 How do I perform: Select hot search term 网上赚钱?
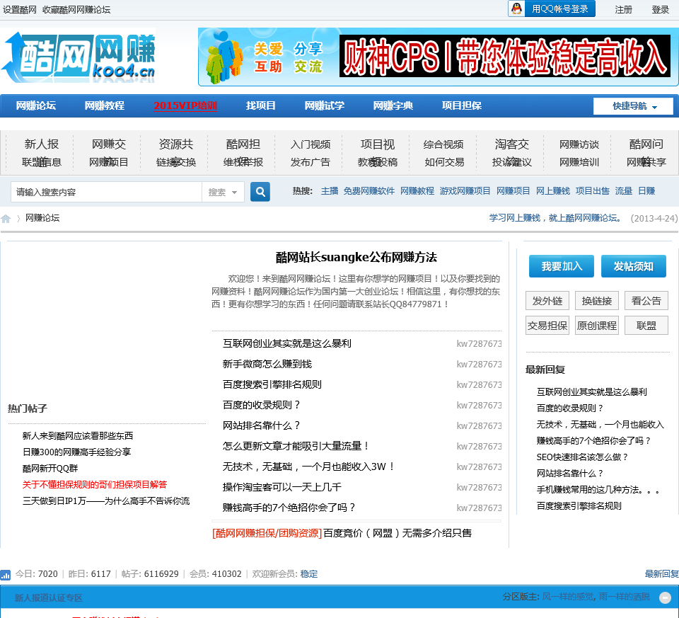[553, 191]
